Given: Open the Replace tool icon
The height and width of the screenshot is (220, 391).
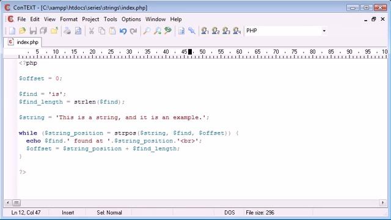Looking at the screenshot, I should (168, 31).
